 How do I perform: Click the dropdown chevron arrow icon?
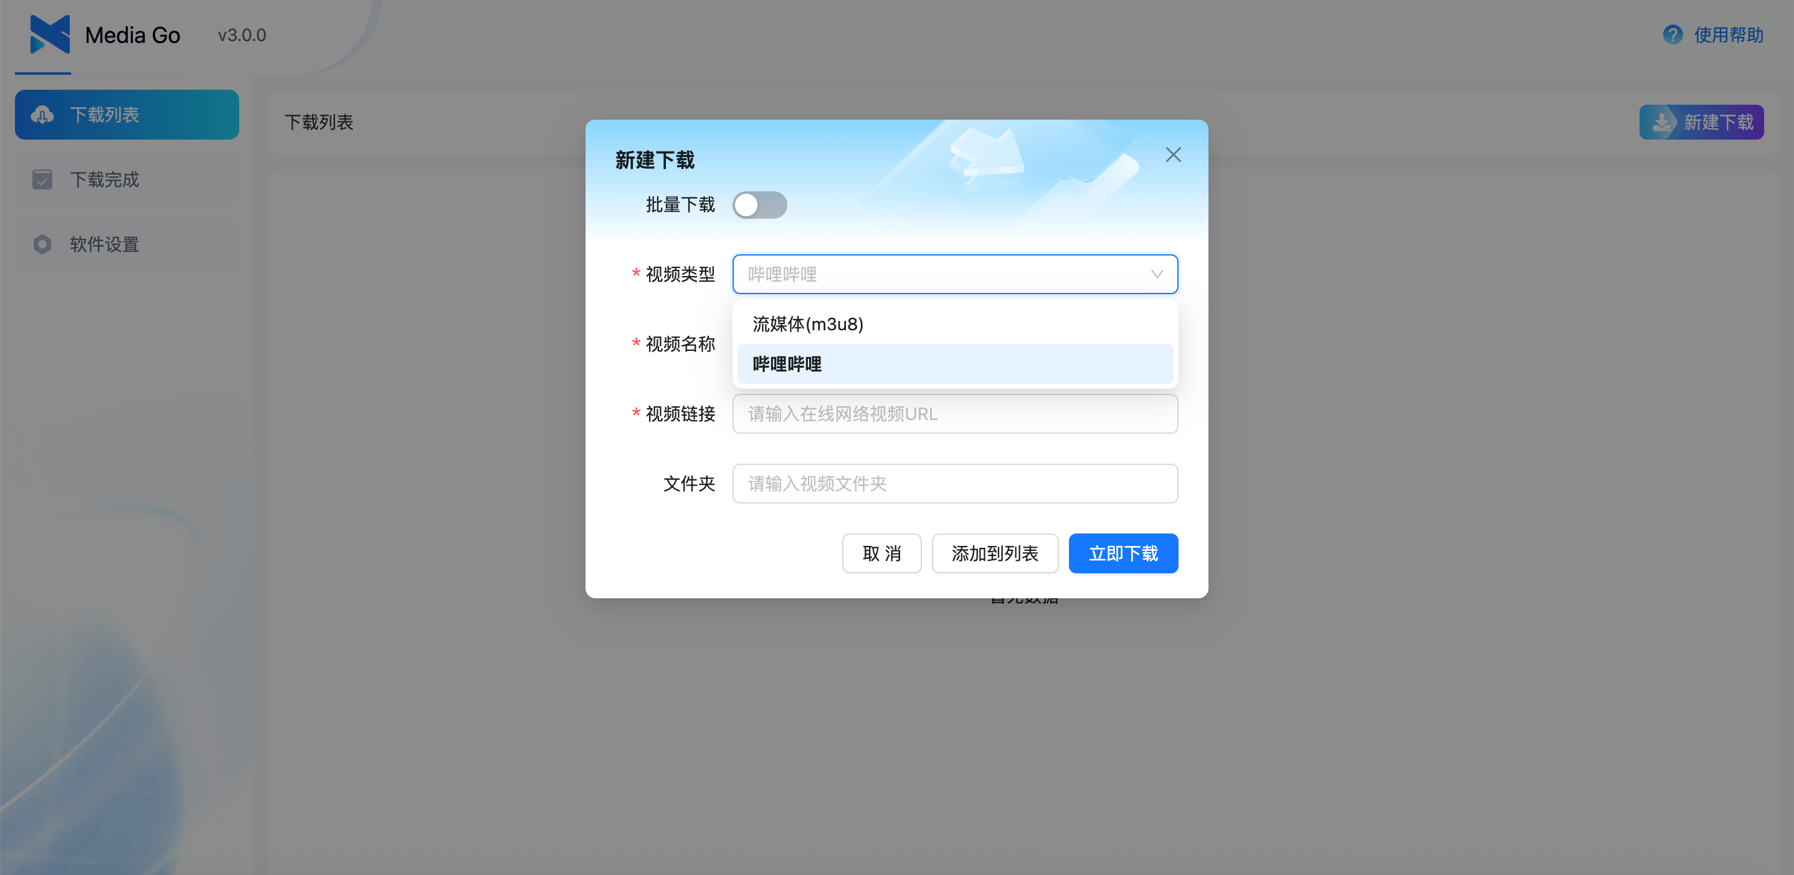[1156, 274]
